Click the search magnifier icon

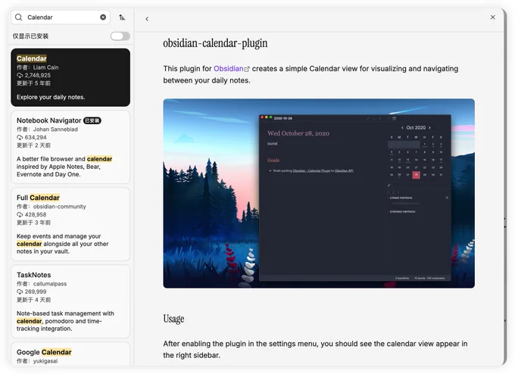19,17
